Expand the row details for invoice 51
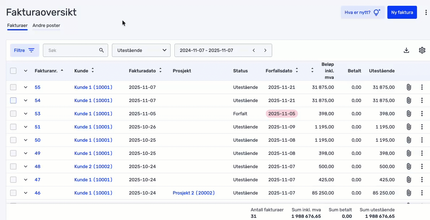The image size is (430, 220). point(26,127)
